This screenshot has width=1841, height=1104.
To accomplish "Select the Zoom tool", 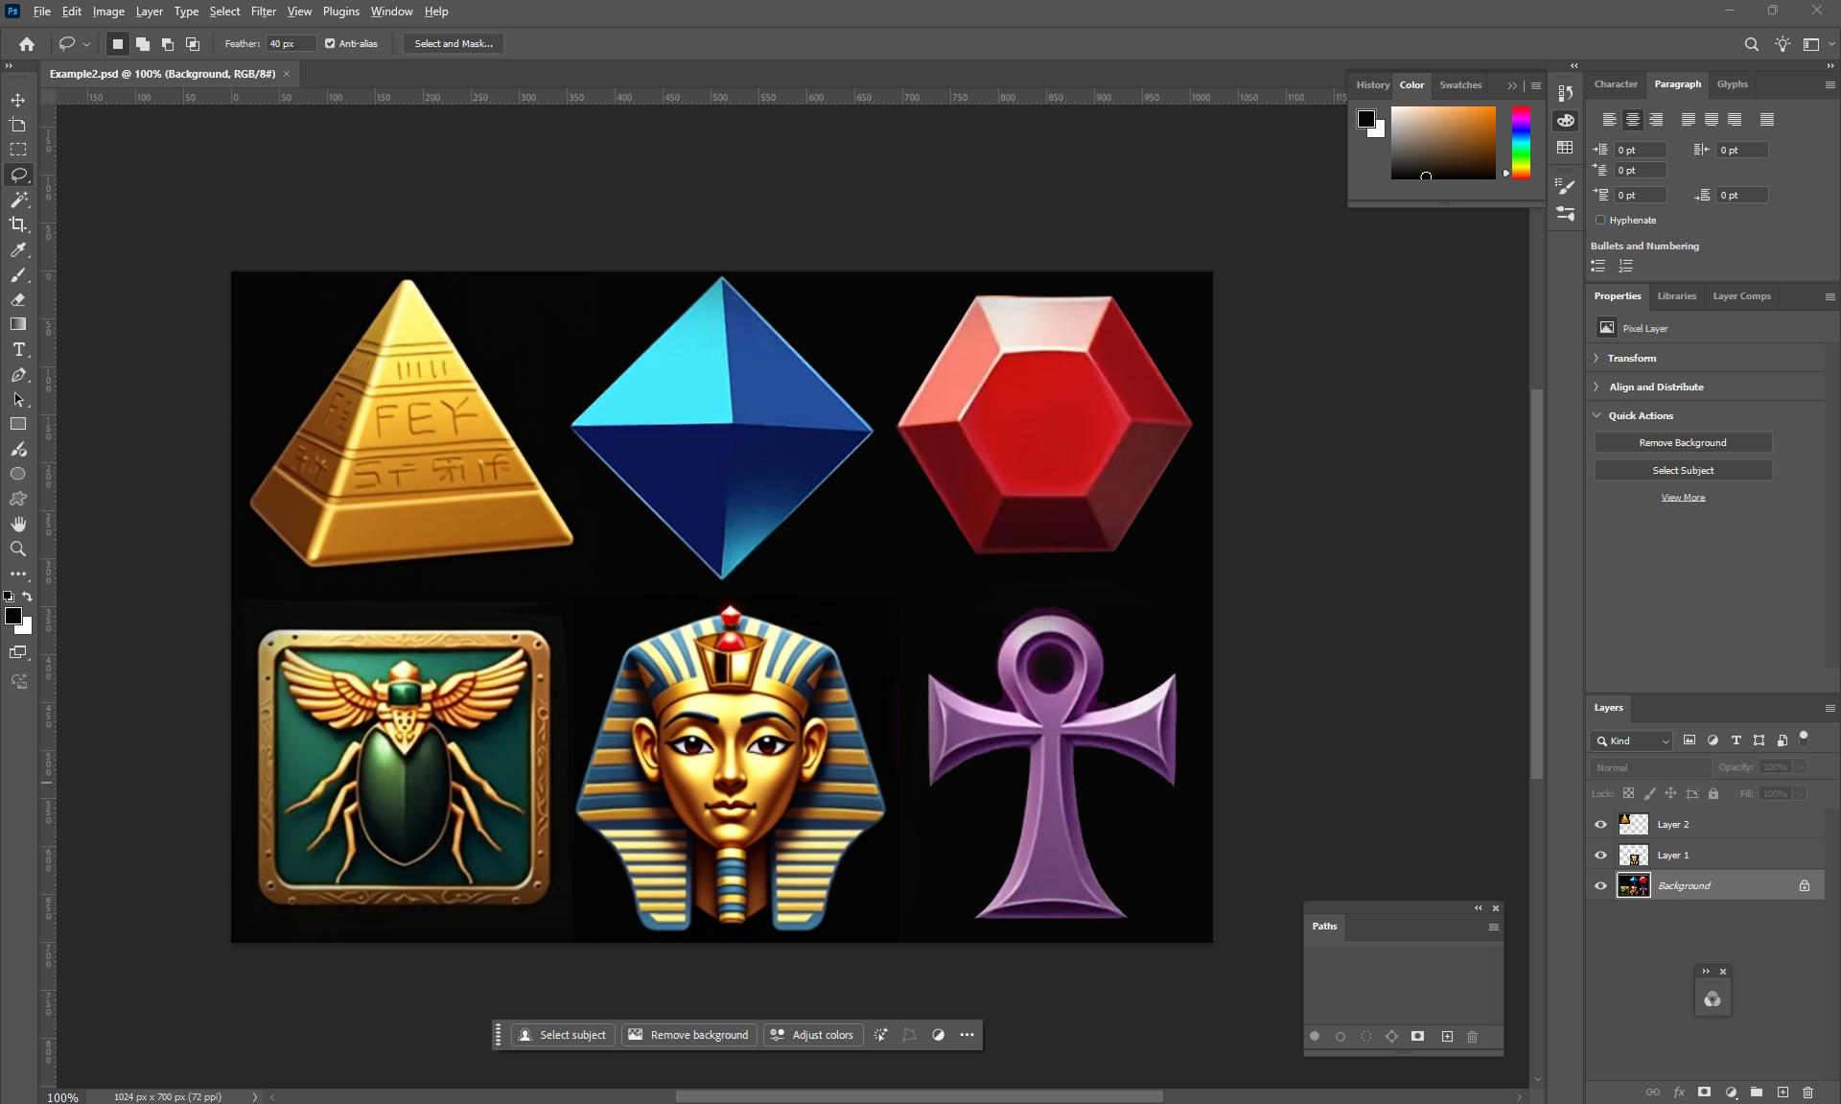I will (x=18, y=549).
